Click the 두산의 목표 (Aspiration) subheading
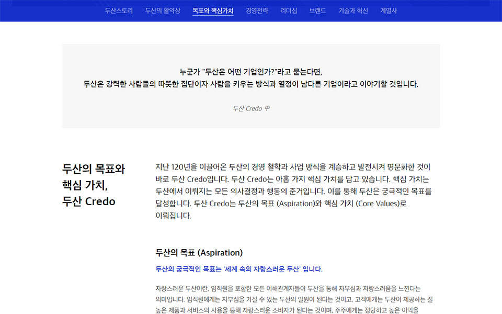This screenshot has height=314, width=502. tap(199, 253)
